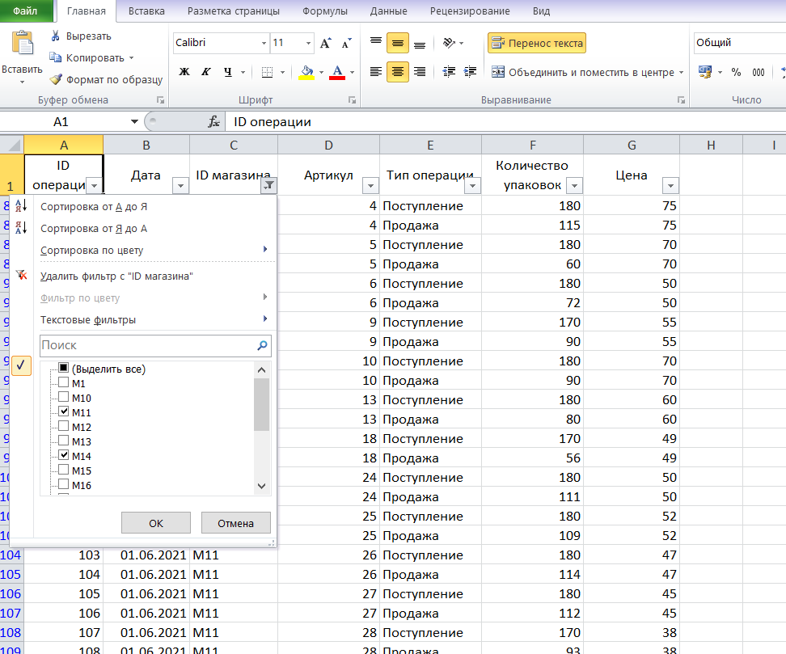This screenshot has width=786, height=654.
Task: Toggle italic formatting (К)
Action: point(206,72)
